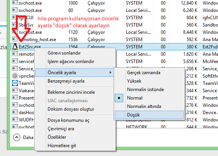Click the icon of svchost.exe PID 1000
The image size is (218, 156).
15,3
